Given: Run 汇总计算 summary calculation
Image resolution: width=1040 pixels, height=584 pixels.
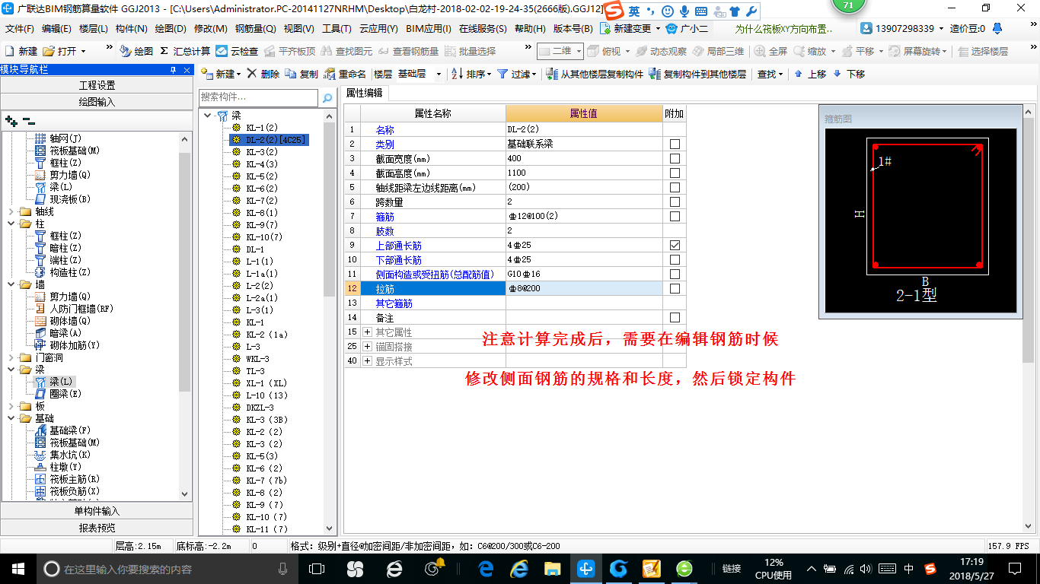Looking at the screenshot, I should coord(184,51).
